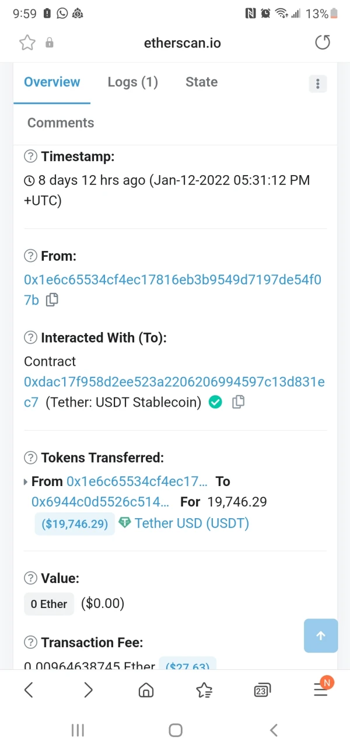Screen dimensions: 350x751
Task: Switch to State tab
Action: (201, 82)
